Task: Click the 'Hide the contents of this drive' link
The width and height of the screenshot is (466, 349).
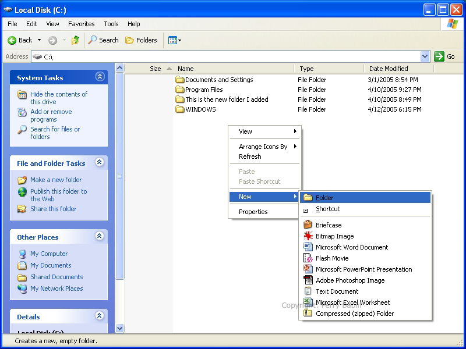Action: (59, 98)
